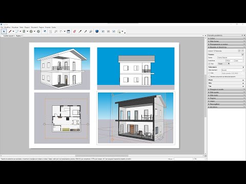Viewport: 246px width, 184px height.
Task: Open the Guida menu
Action: pyautogui.click(x=54, y=27)
